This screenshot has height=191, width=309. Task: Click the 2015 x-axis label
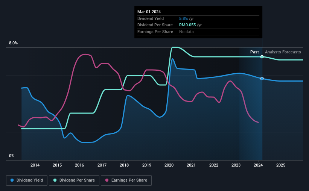(x=57, y=165)
